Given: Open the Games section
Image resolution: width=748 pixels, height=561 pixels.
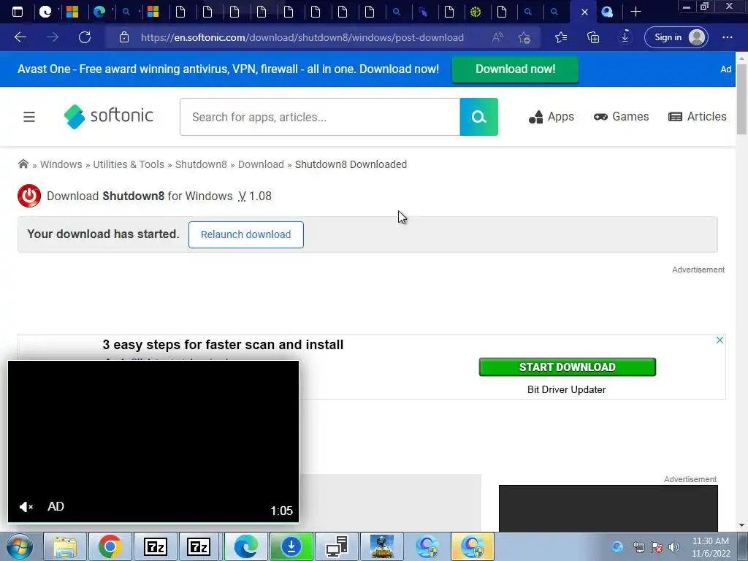Looking at the screenshot, I should [621, 117].
